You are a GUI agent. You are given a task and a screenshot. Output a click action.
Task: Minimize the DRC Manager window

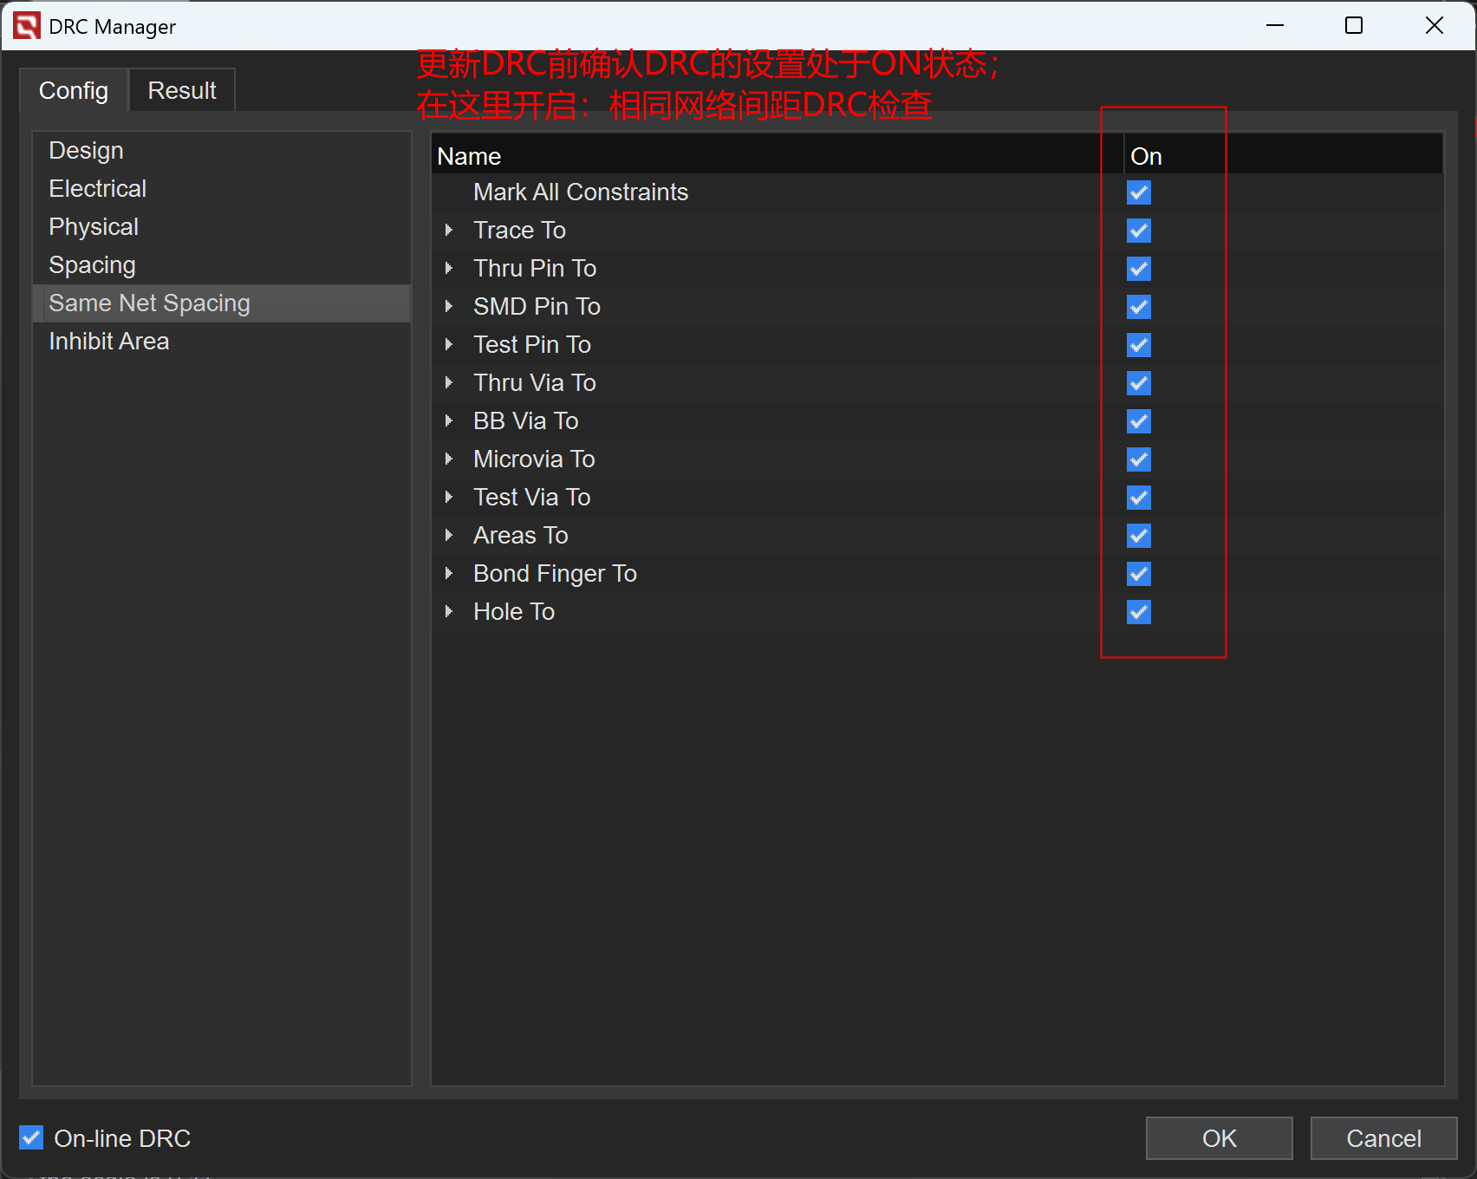(x=1274, y=26)
